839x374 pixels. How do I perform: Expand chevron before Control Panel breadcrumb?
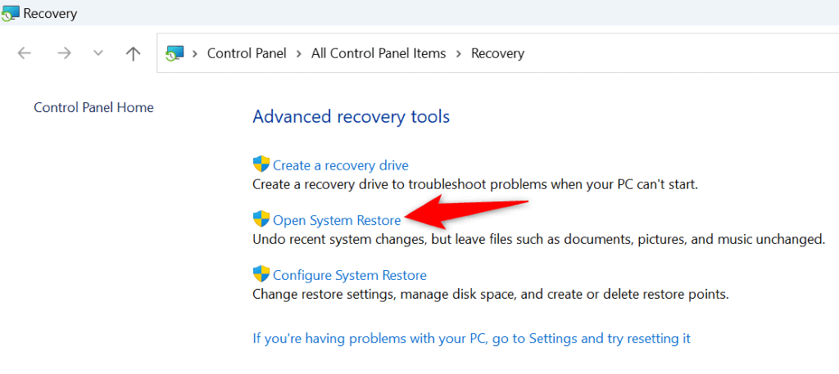pyautogui.click(x=195, y=53)
